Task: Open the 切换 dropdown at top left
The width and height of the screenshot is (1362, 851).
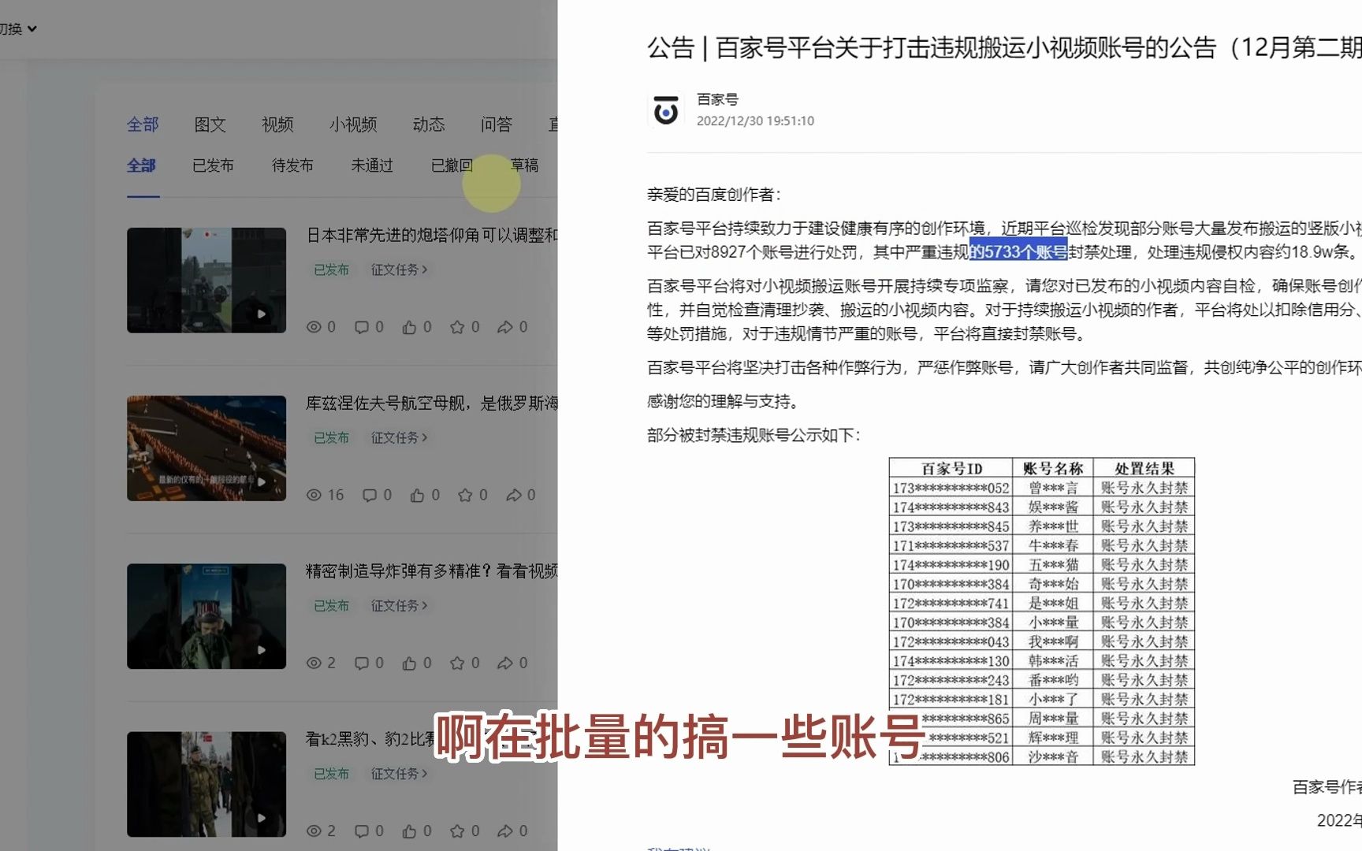Action: click(18, 29)
